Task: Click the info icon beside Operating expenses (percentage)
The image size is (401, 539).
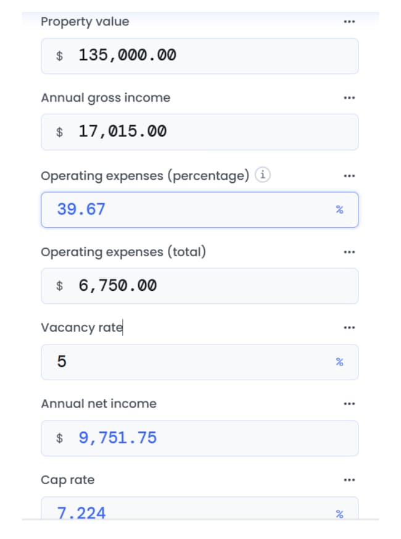Action: [x=263, y=175]
